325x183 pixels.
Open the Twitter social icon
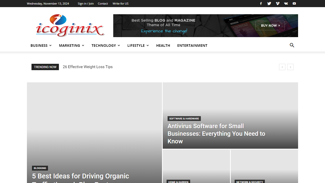coord(269,3)
